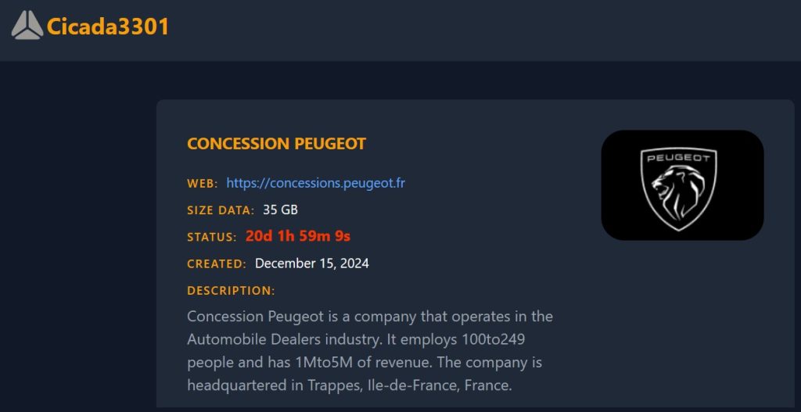Screen dimensions: 801x412
Task: Click the '1Mto5M' revenue text
Action: 318,363
